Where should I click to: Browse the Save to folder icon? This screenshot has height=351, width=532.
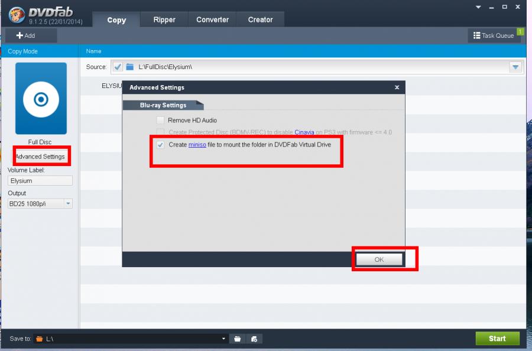[238, 339]
